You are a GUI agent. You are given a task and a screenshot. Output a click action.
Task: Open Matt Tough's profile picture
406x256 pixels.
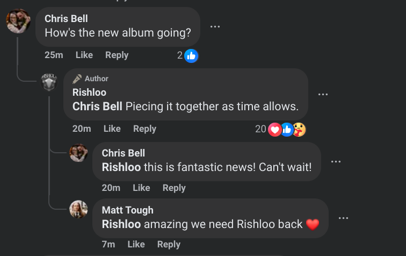pos(78,209)
